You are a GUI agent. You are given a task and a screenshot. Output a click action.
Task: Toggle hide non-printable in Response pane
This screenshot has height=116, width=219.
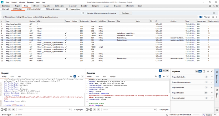(156, 76)
